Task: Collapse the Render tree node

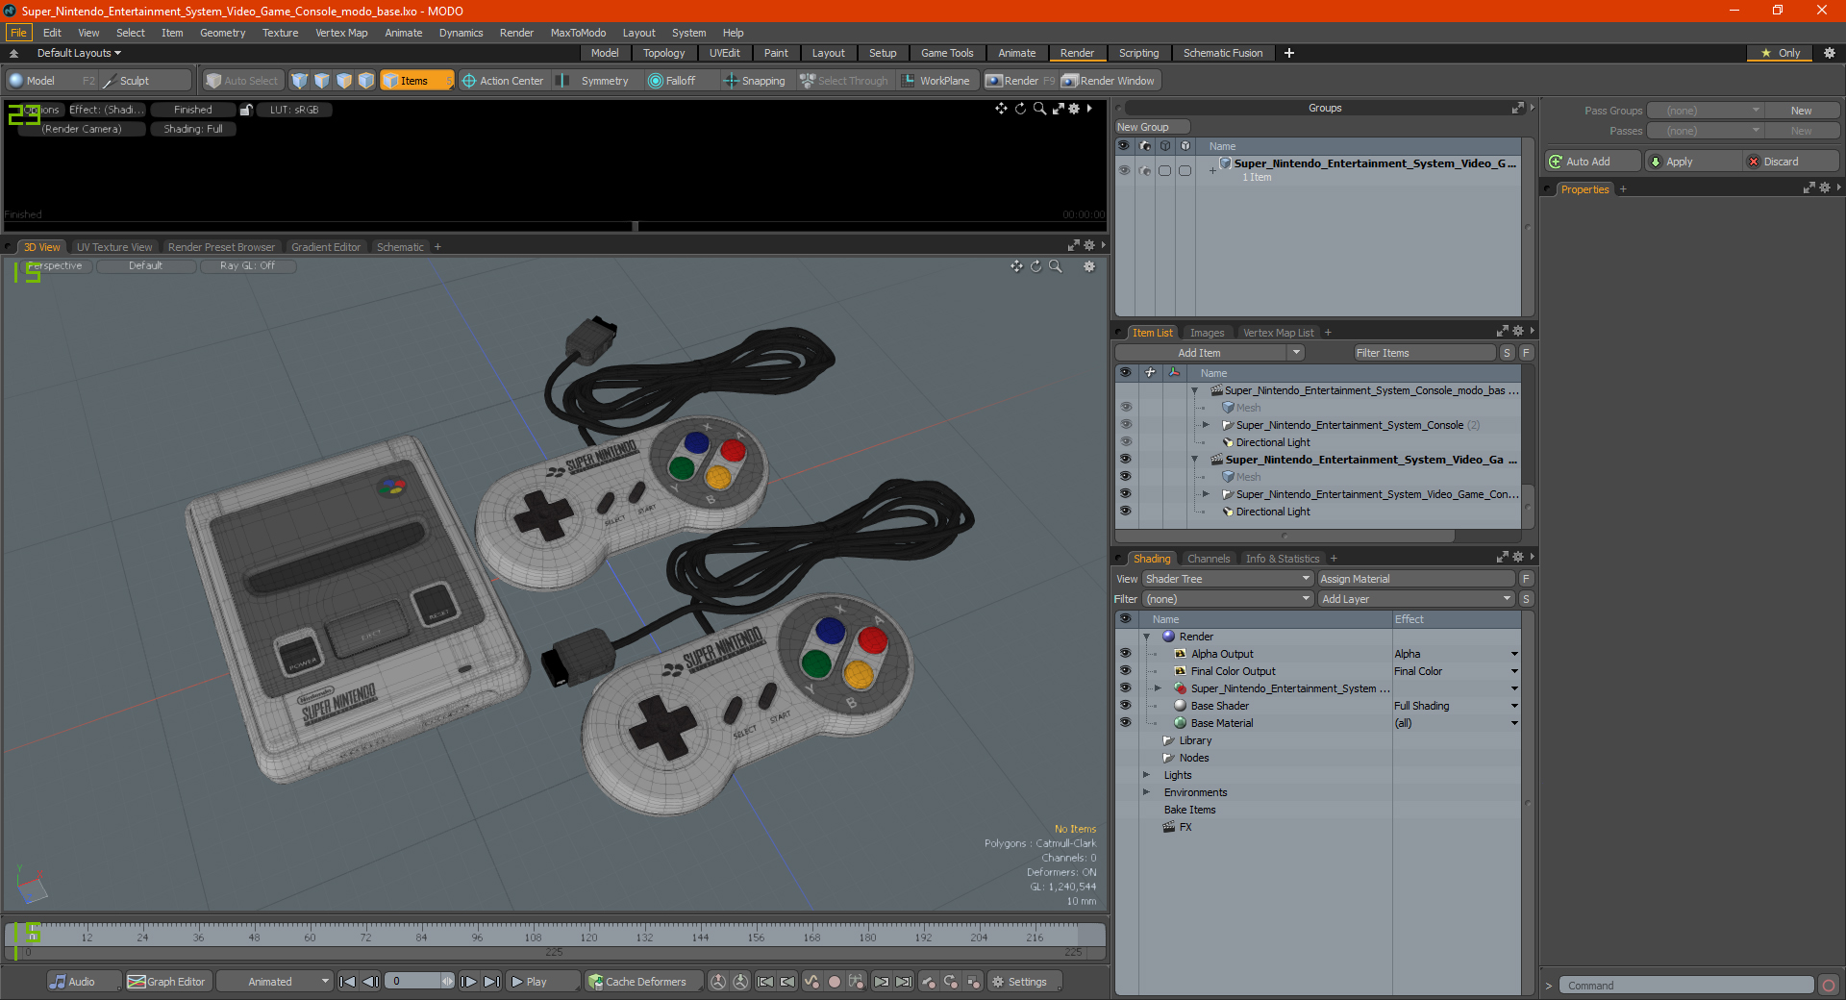Action: coord(1146,637)
